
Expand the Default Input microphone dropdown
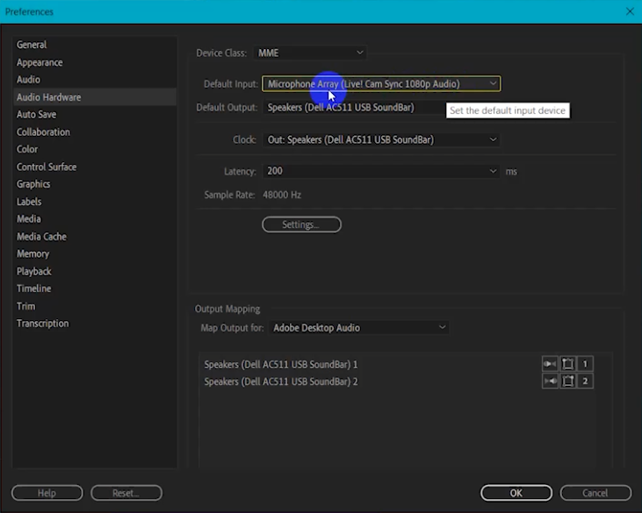pyautogui.click(x=381, y=84)
